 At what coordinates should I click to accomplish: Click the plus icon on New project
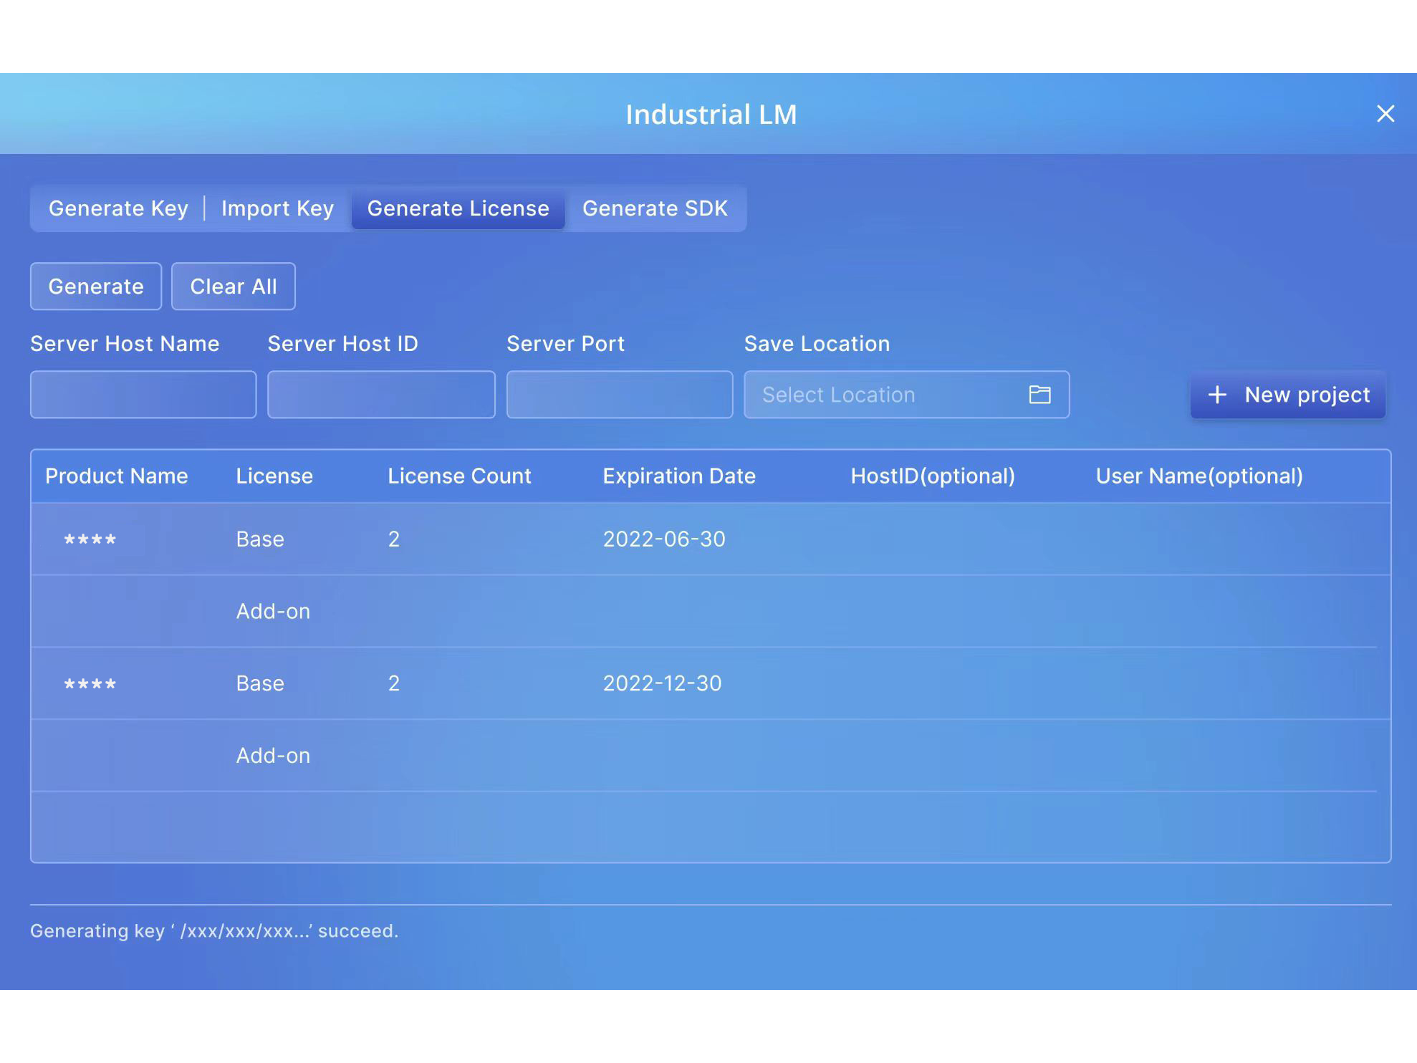coord(1217,395)
